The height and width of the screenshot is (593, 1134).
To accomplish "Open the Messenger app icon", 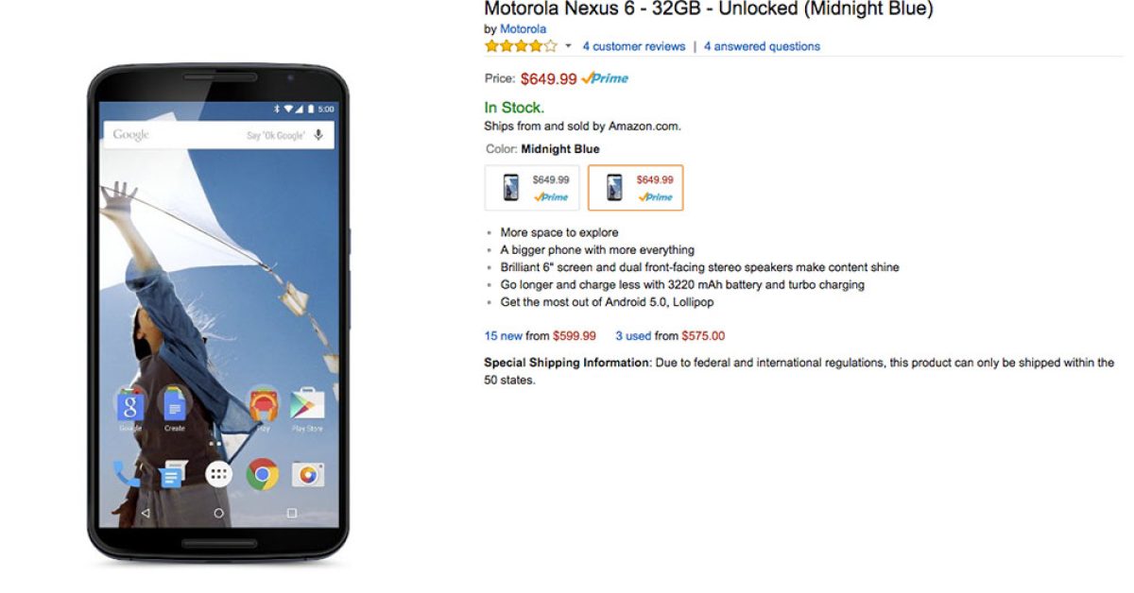I will coord(173,475).
